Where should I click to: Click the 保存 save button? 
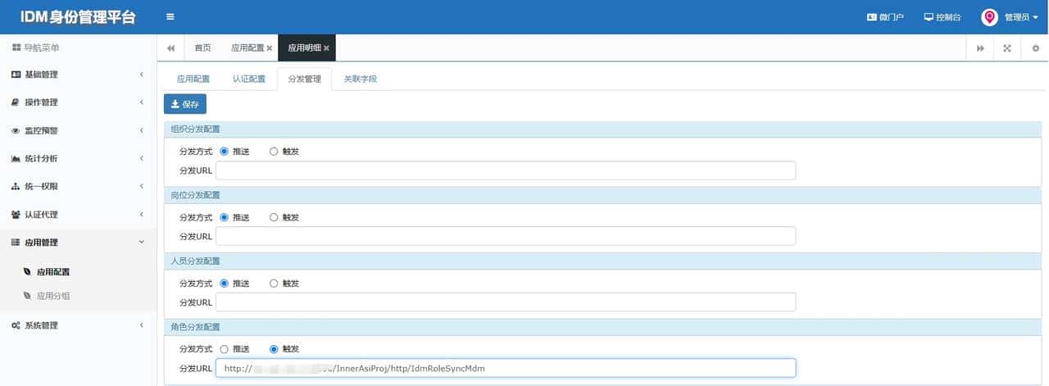(185, 104)
